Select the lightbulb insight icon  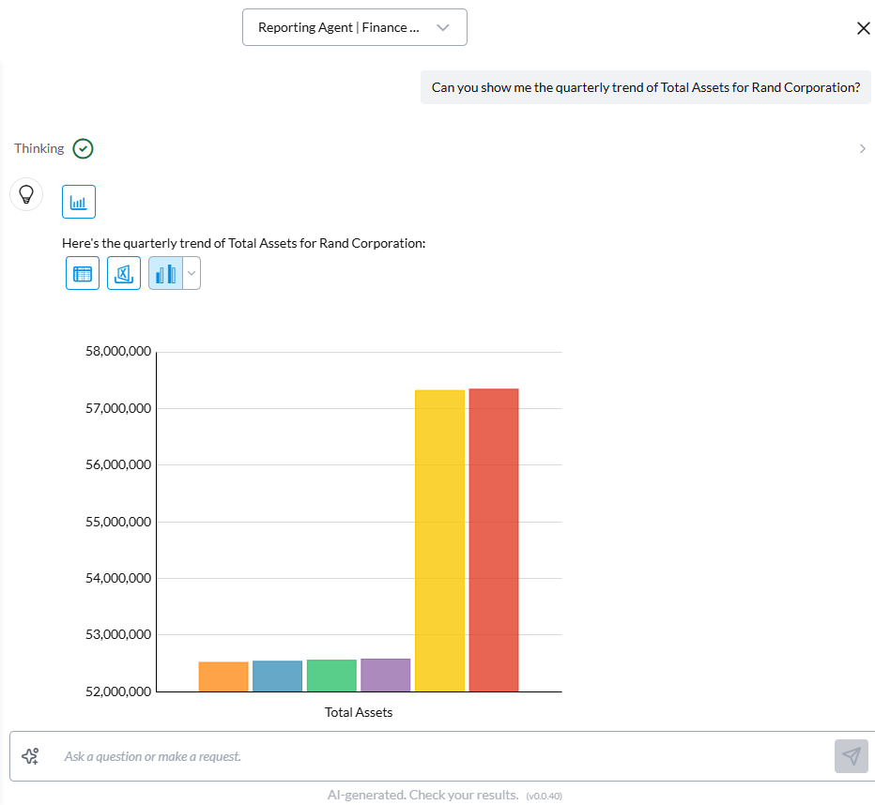click(x=25, y=194)
